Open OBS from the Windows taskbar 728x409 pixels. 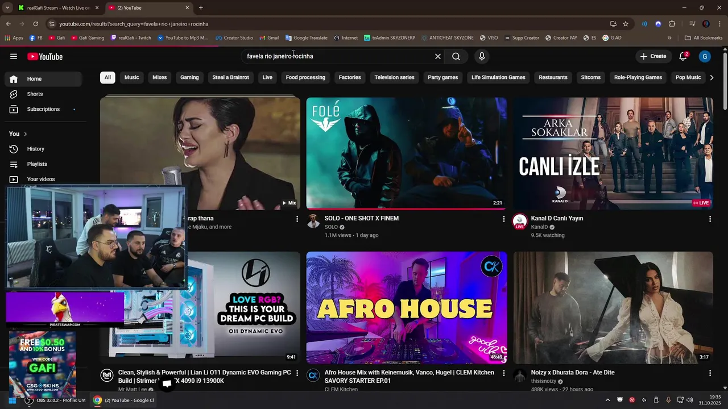click(x=55, y=400)
